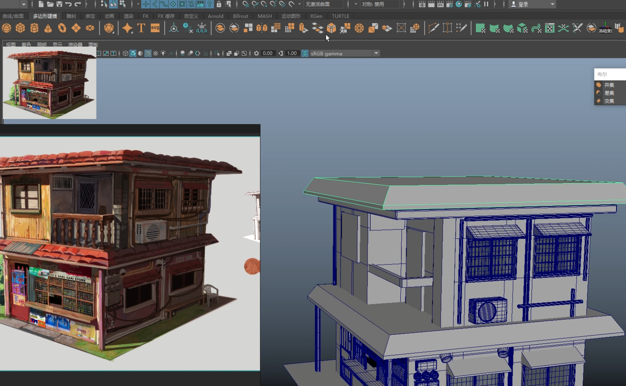The height and width of the screenshot is (386, 626).
Task: Toggle the miscellaneous question-mark selection mask
Action: [210, 4]
